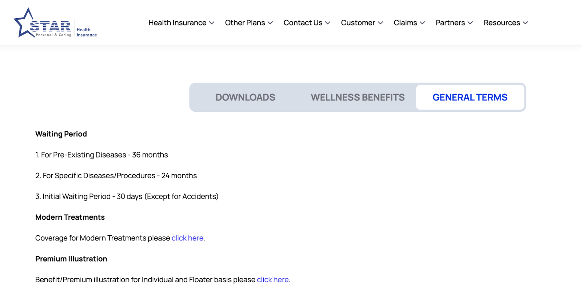Image resolution: width=582 pixels, height=295 pixels.
Task: Expand the Partners chevron arrow
Action: (470, 23)
